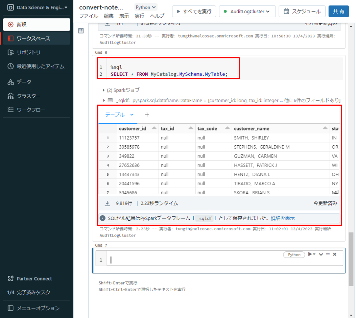Sort by customer_id column arrow
This screenshot has width=356, height=318.
click(154, 128)
